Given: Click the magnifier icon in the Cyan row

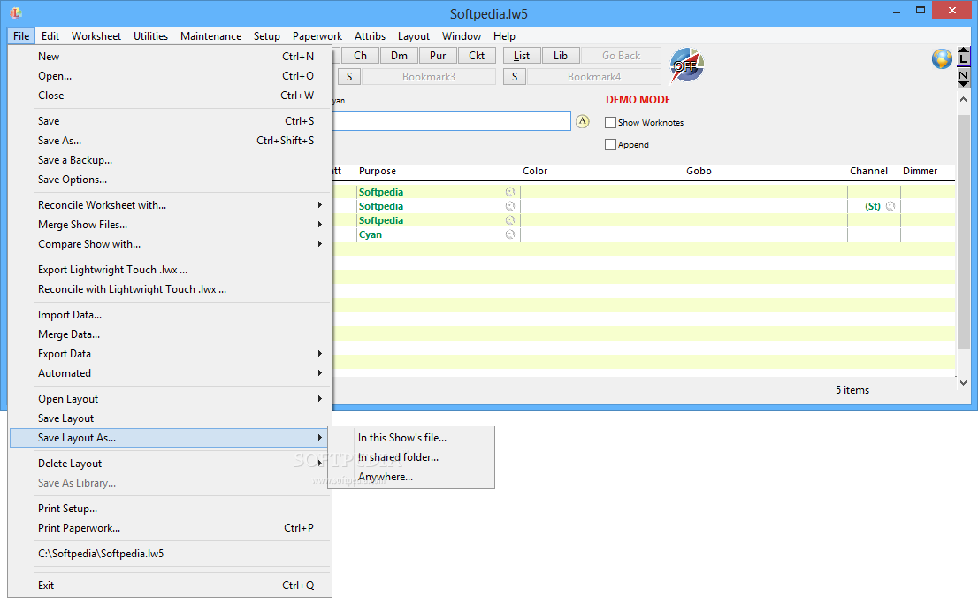Looking at the screenshot, I should click(x=510, y=234).
